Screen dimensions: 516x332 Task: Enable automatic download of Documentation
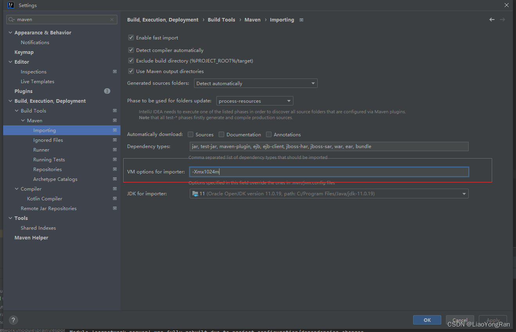pyautogui.click(x=221, y=134)
